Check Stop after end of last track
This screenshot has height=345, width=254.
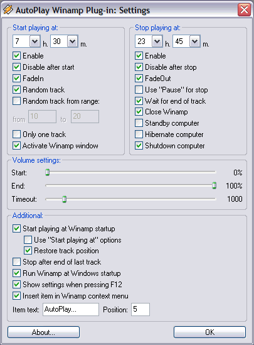point(17,262)
